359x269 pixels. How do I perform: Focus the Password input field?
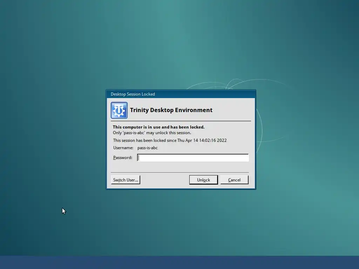click(193, 158)
